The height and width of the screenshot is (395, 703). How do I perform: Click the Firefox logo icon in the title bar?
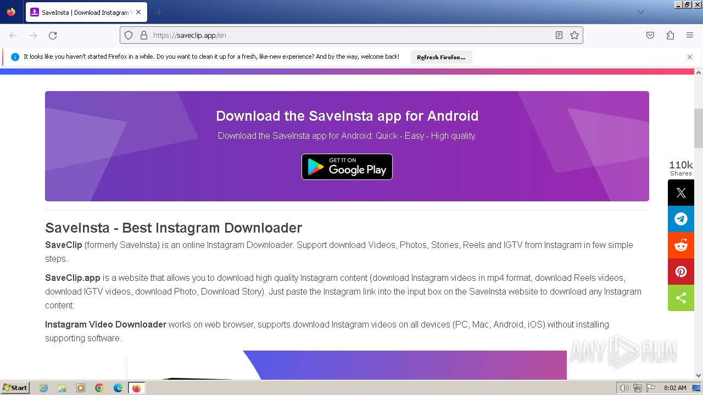[11, 12]
